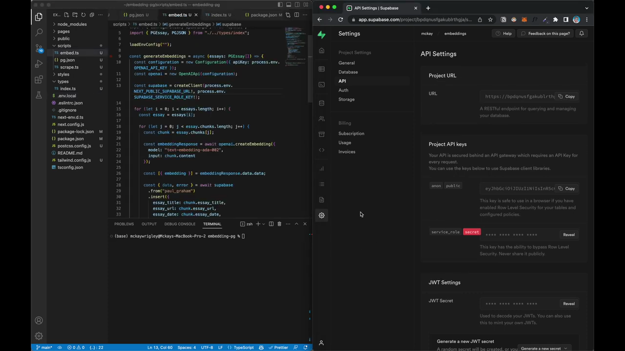This screenshot has width=625, height=351.
Task: Open Source Control view with badge
Action: [x=39, y=48]
